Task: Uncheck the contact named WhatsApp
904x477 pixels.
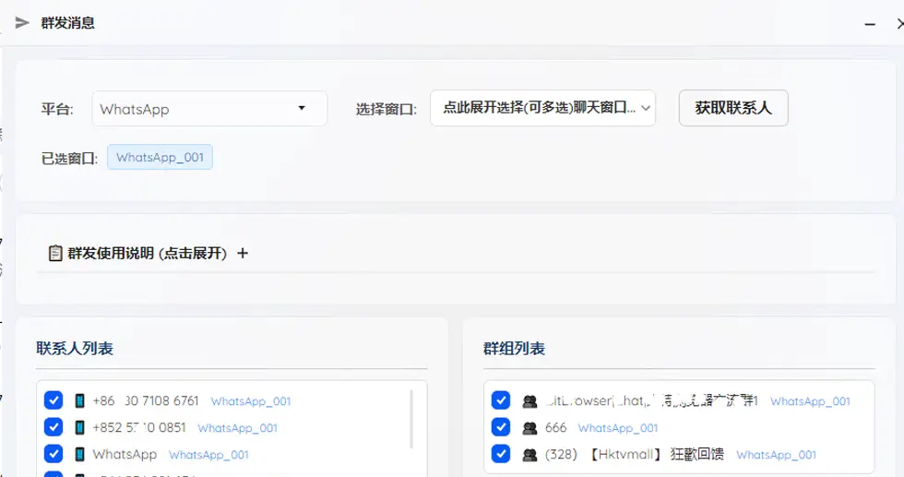Action: coord(54,454)
